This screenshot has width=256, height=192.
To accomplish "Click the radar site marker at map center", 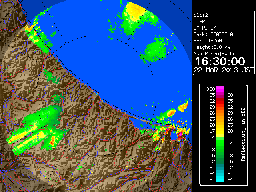I will (x=97, y=94).
